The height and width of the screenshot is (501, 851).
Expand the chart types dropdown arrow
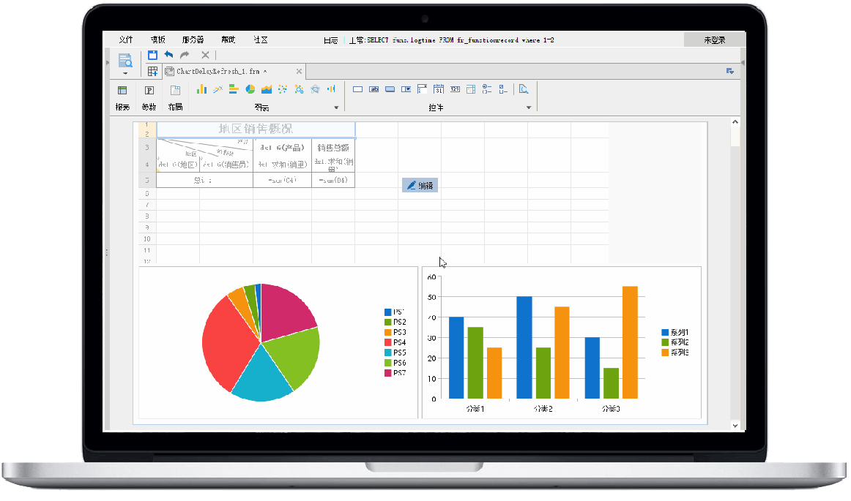coord(336,108)
